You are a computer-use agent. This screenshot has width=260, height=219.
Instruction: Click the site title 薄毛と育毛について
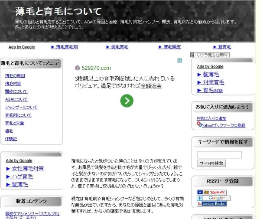pos(58,12)
